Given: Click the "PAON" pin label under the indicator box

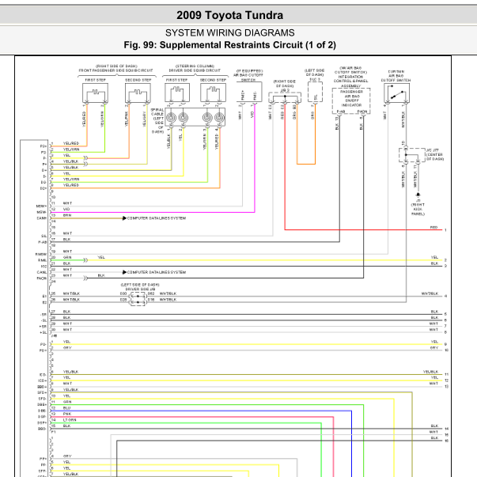Looking at the screenshot, I should (362, 112).
